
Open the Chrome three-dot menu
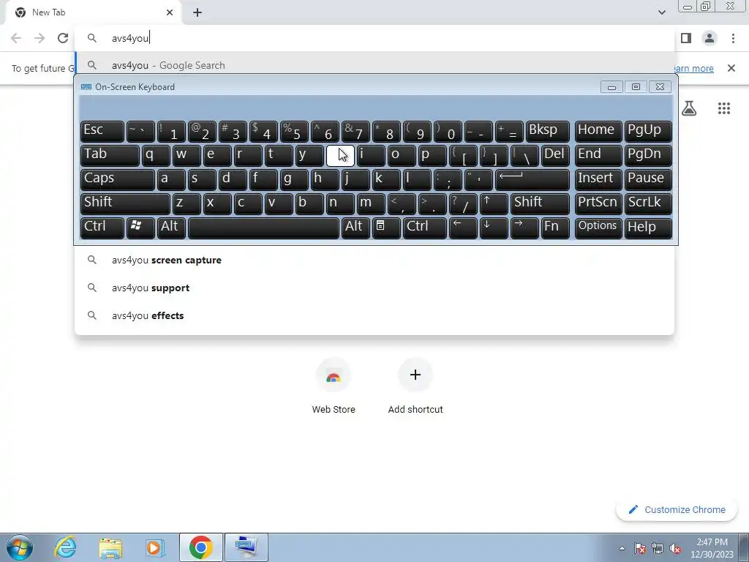(733, 38)
